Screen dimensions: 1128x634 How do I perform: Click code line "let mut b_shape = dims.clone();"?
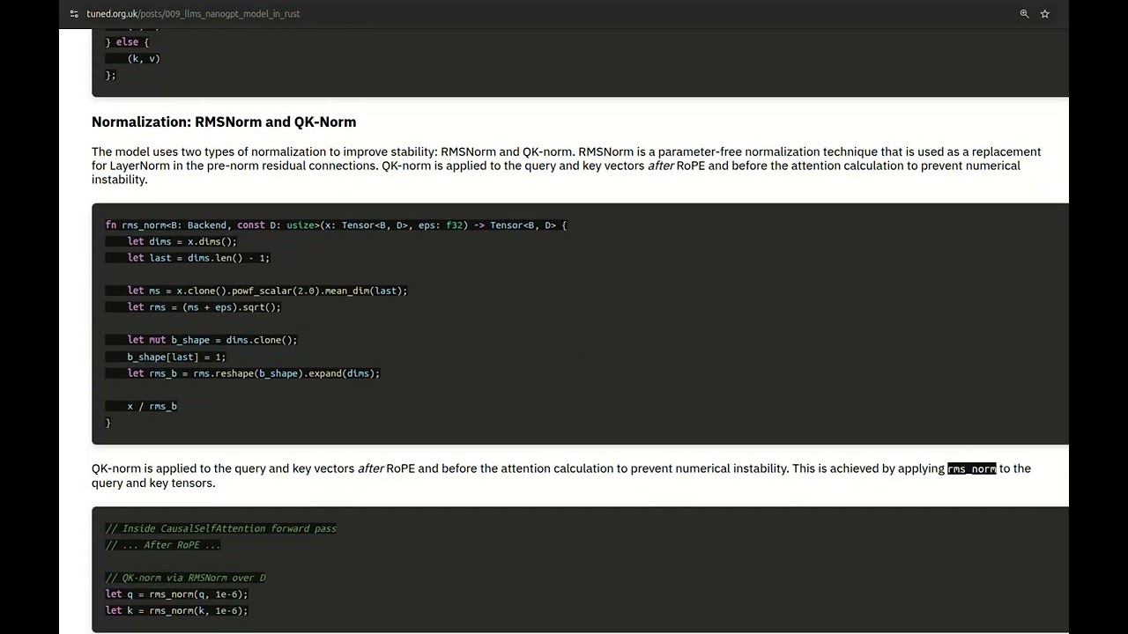point(212,340)
